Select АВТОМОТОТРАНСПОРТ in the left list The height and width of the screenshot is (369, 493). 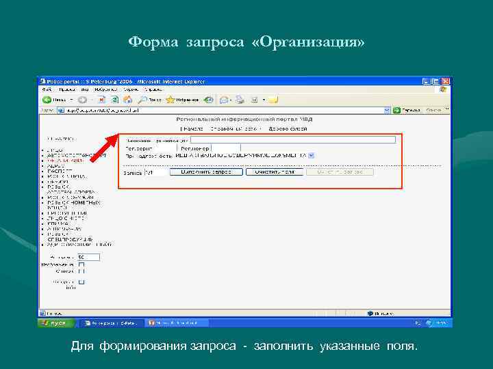[x=77, y=155]
